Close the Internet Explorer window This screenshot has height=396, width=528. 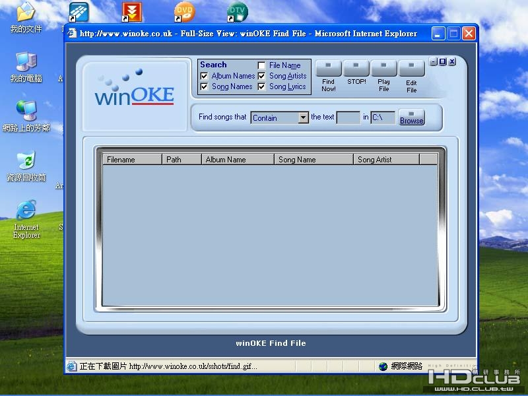(469, 34)
